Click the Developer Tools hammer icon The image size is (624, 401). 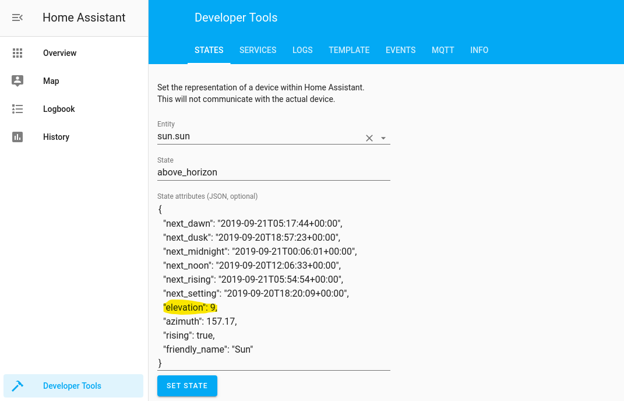[17, 385]
